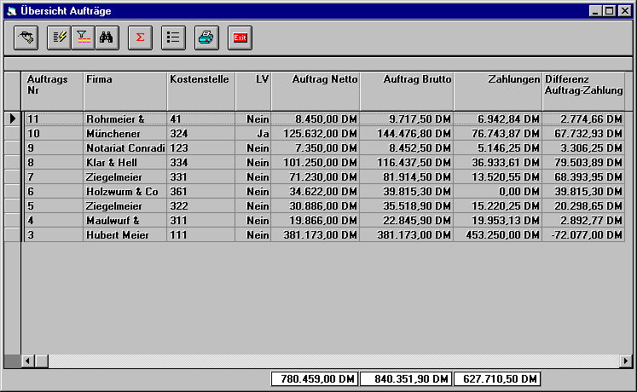Click the total field 627.710,50 DM
Viewport: 637px width, 392px height.
(497, 379)
